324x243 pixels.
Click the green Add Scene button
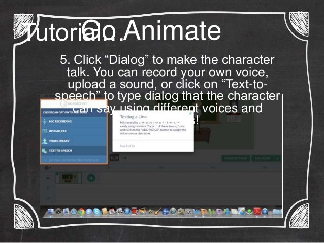pos(263,158)
